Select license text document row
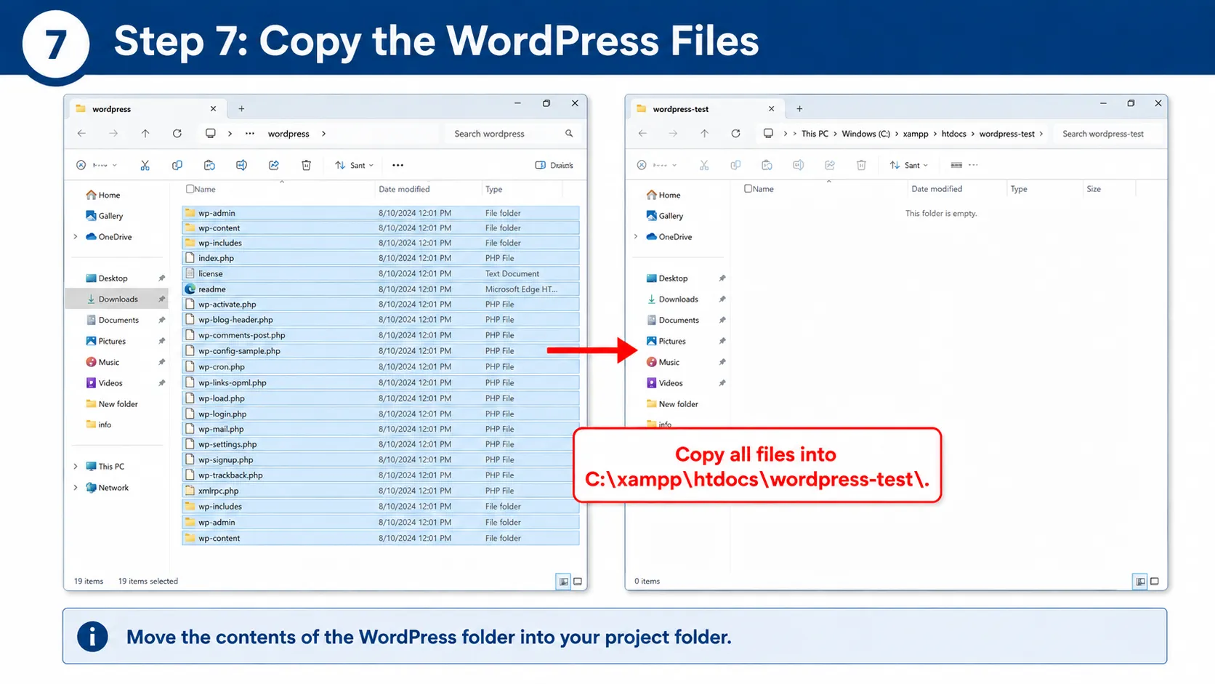The image size is (1215, 684). [x=381, y=274]
